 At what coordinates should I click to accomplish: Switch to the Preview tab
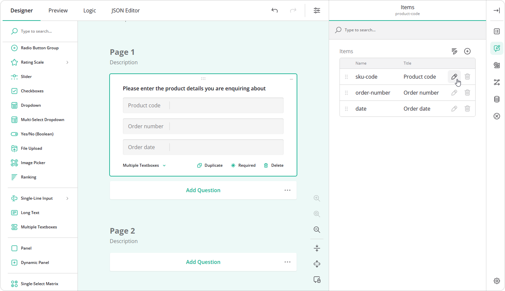tap(58, 10)
